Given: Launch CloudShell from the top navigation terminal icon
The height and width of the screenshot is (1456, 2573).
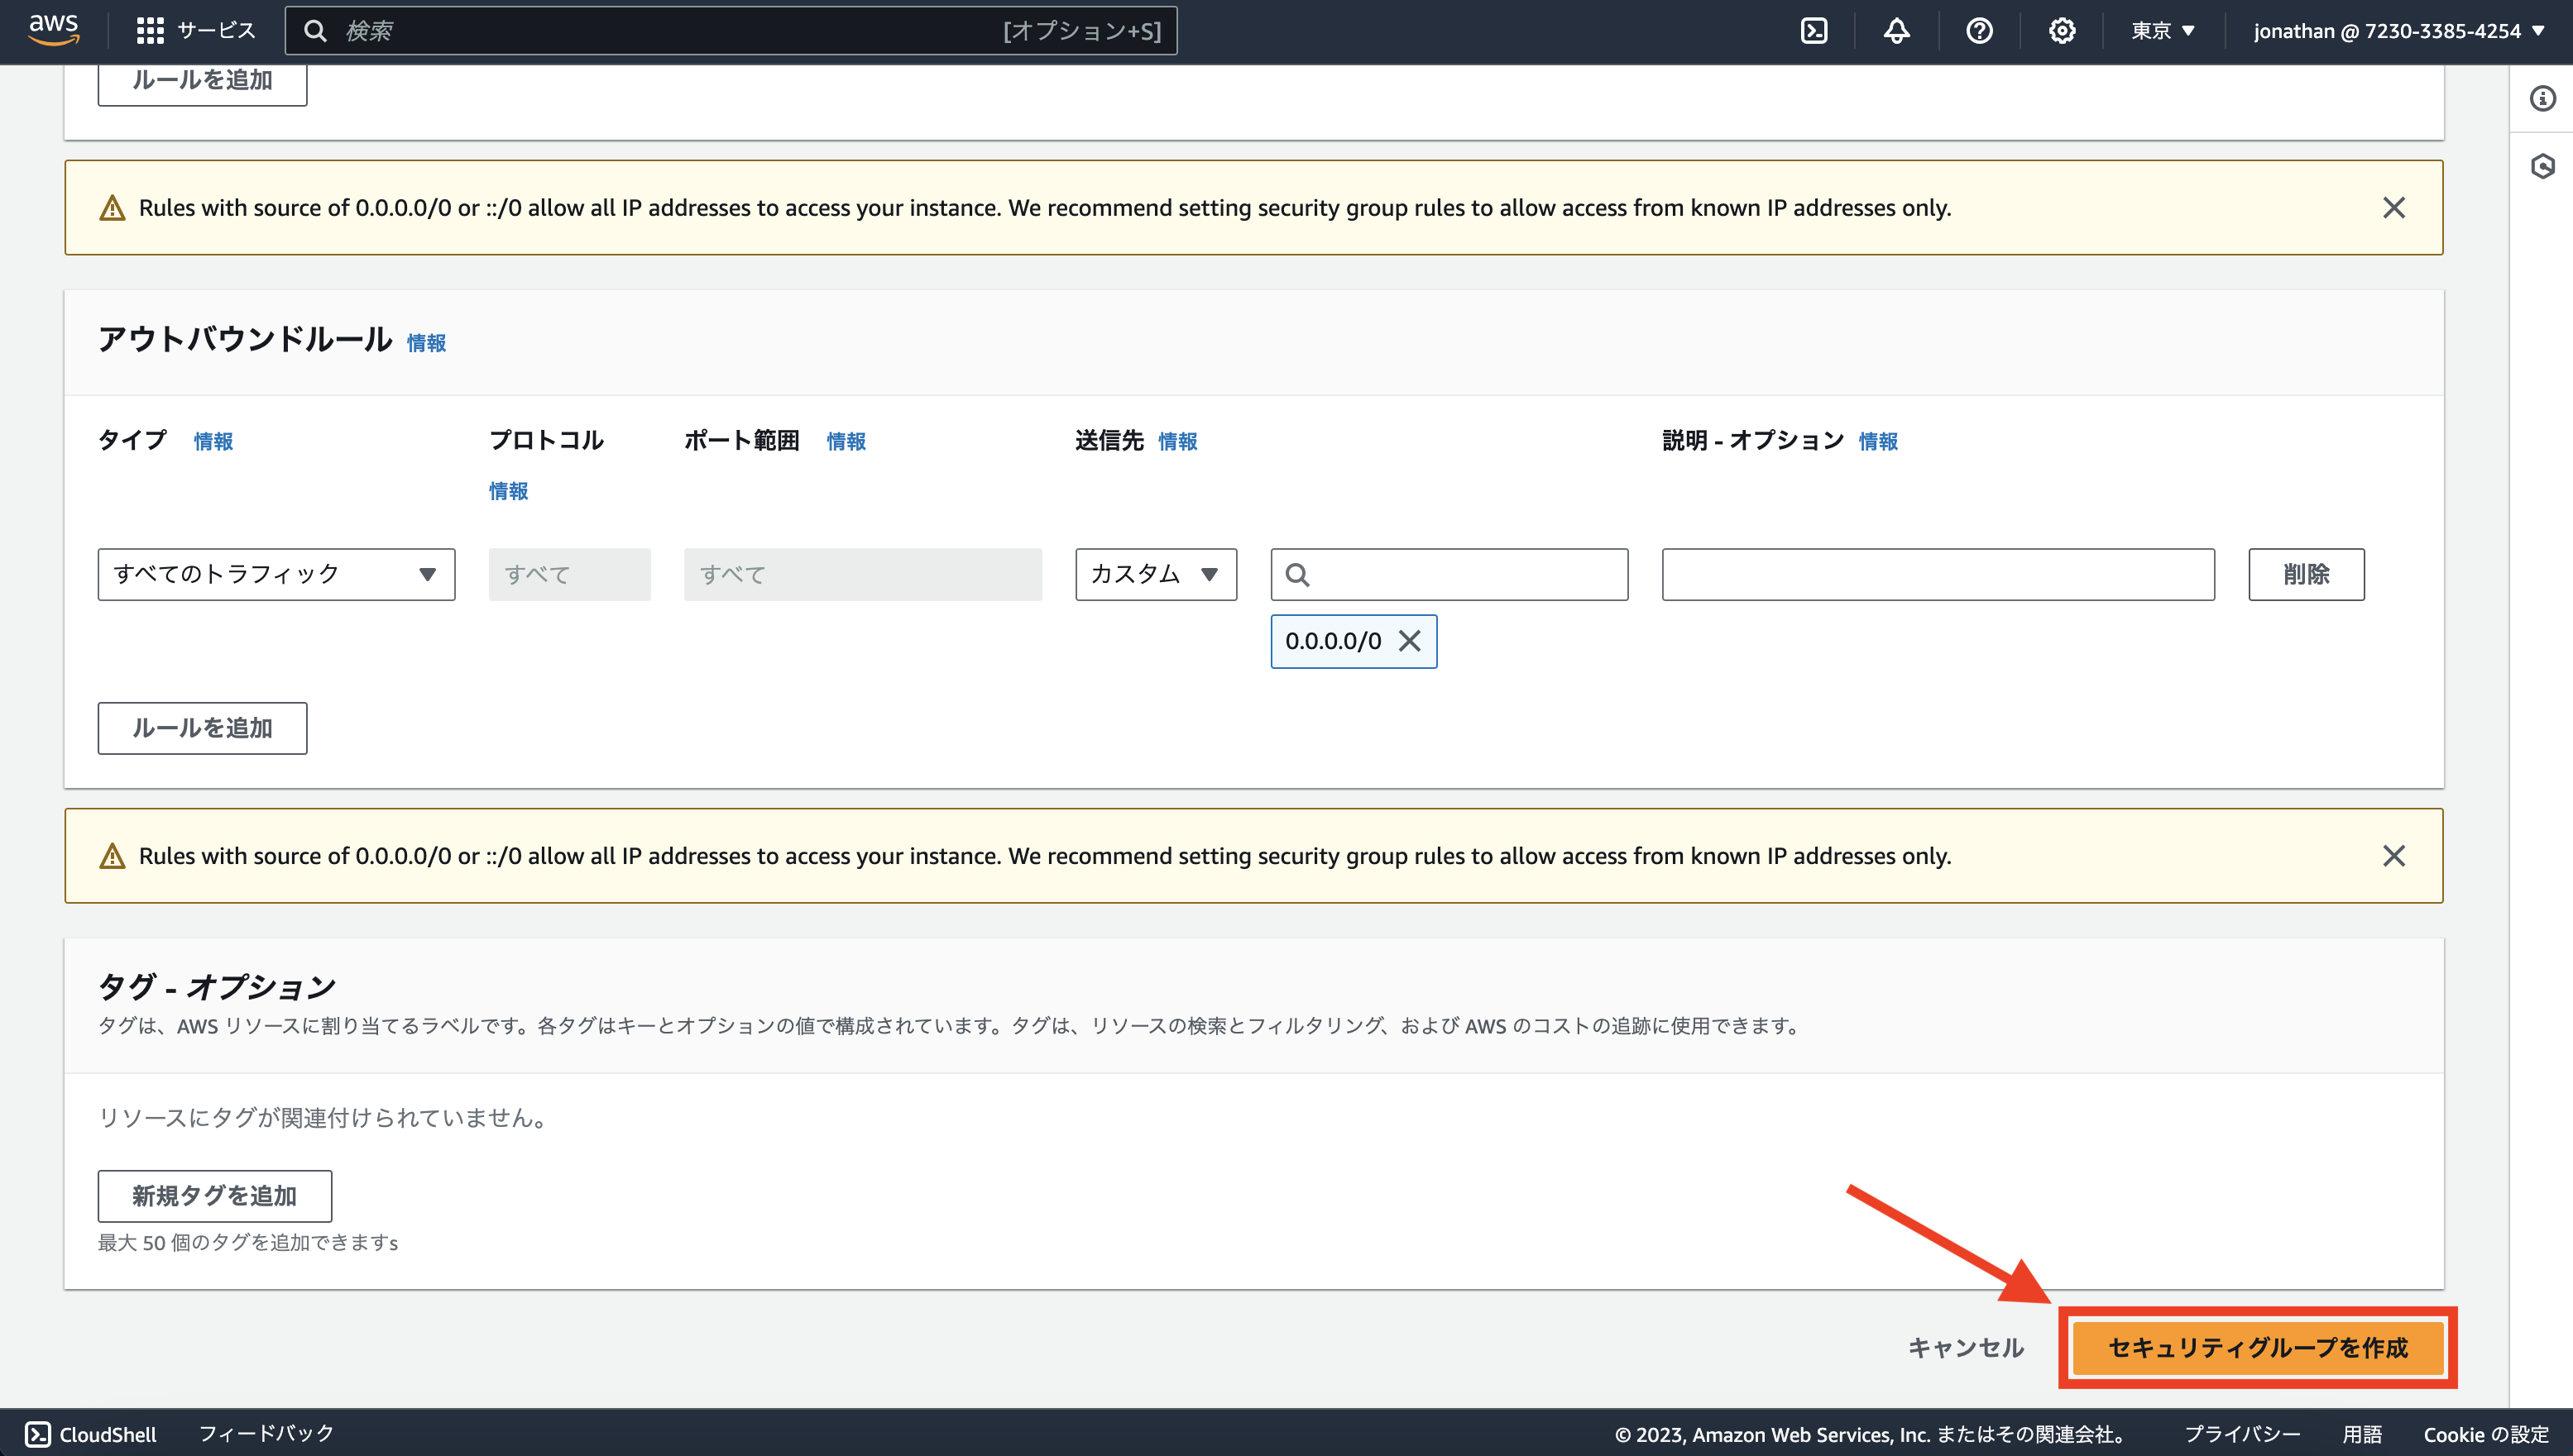Looking at the screenshot, I should (1814, 30).
